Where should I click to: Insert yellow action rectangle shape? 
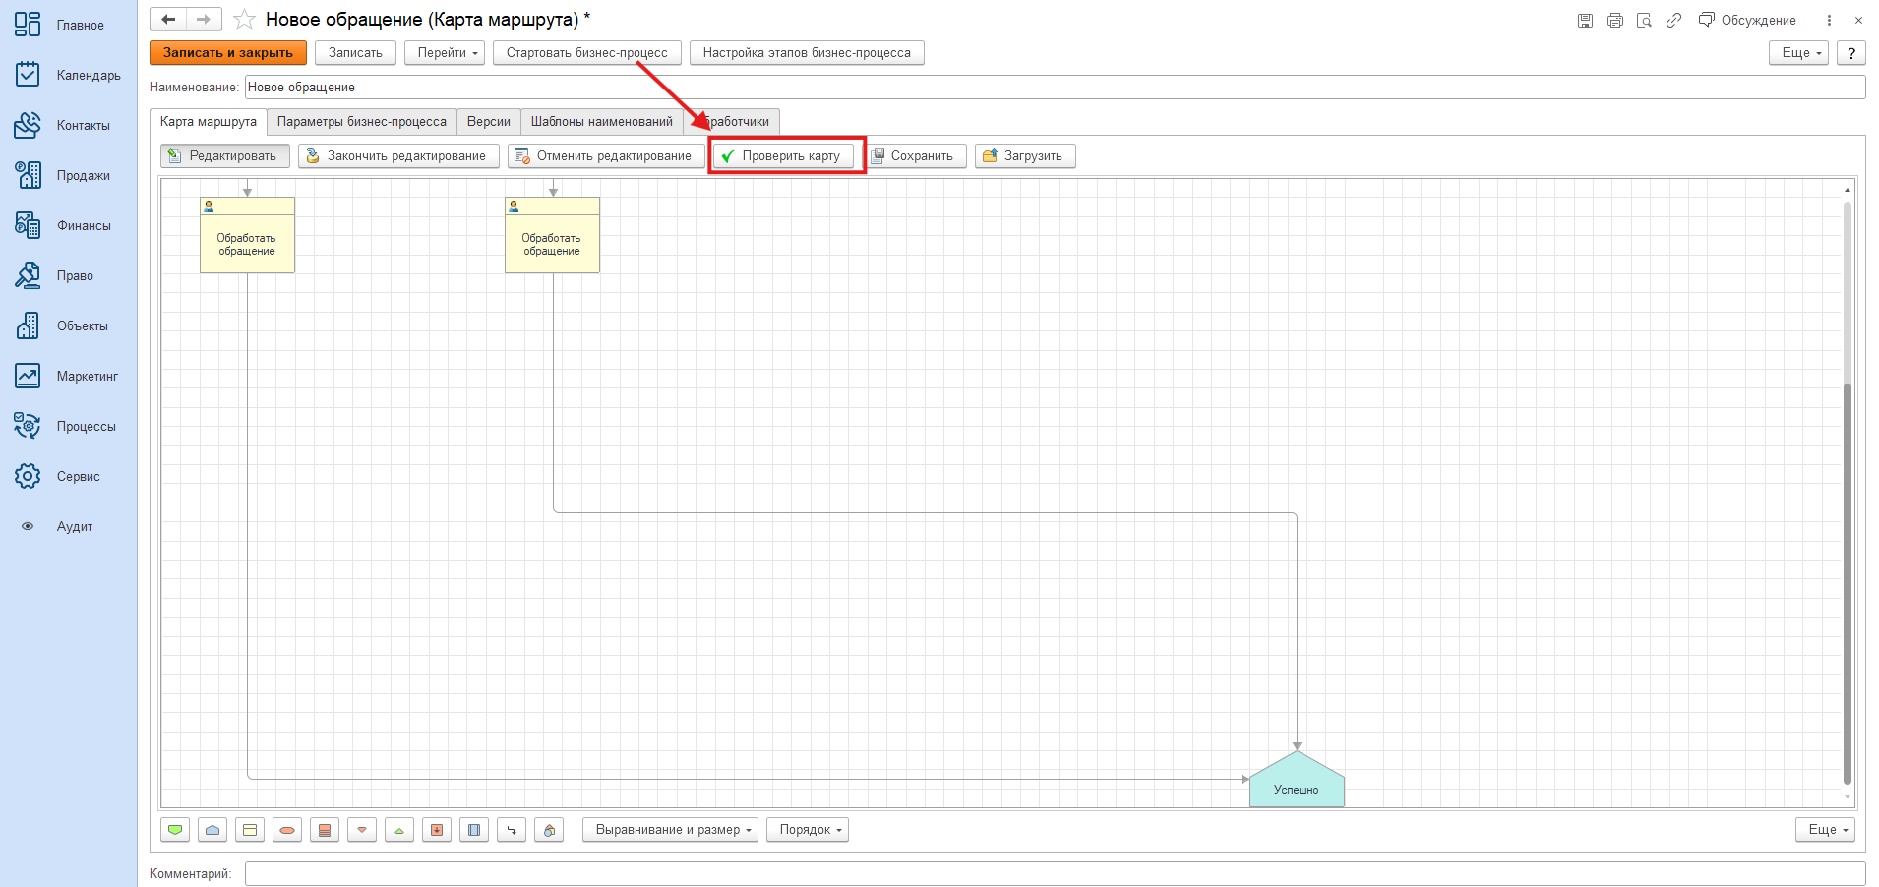pyautogui.click(x=250, y=830)
